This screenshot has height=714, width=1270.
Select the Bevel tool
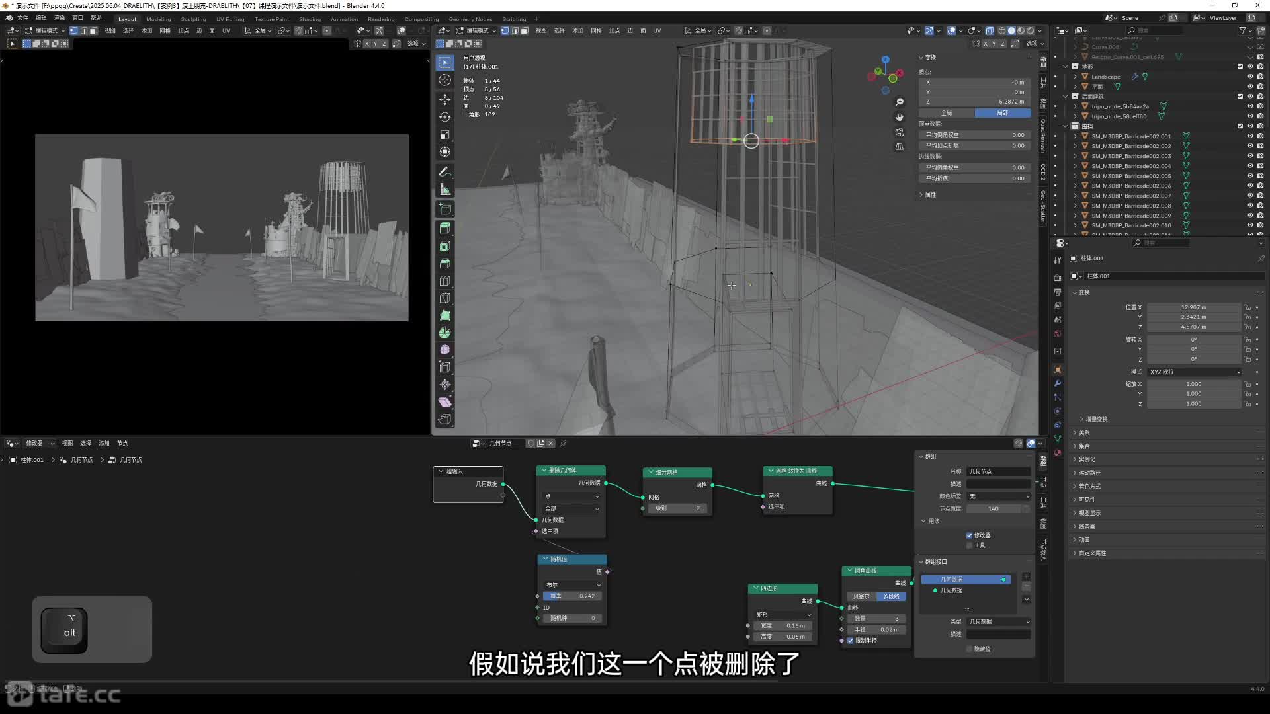pos(445,263)
